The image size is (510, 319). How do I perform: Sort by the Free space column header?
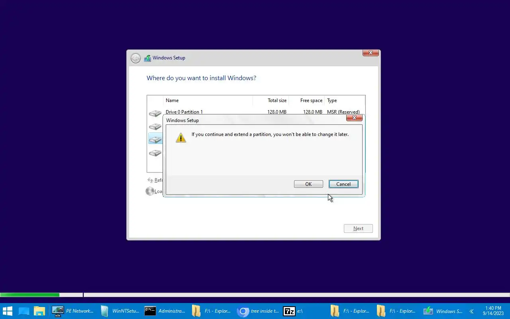pos(311,100)
